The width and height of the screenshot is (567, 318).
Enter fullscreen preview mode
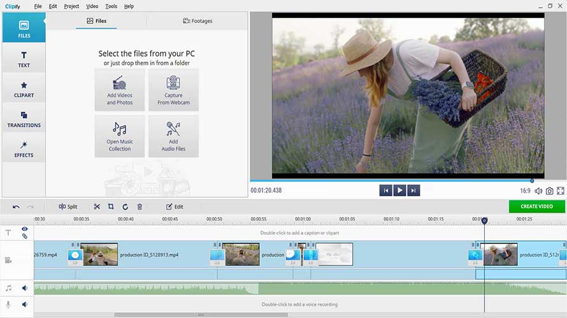pos(561,191)
